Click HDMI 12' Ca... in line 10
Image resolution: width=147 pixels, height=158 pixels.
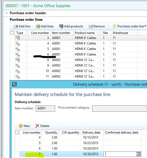85,71
